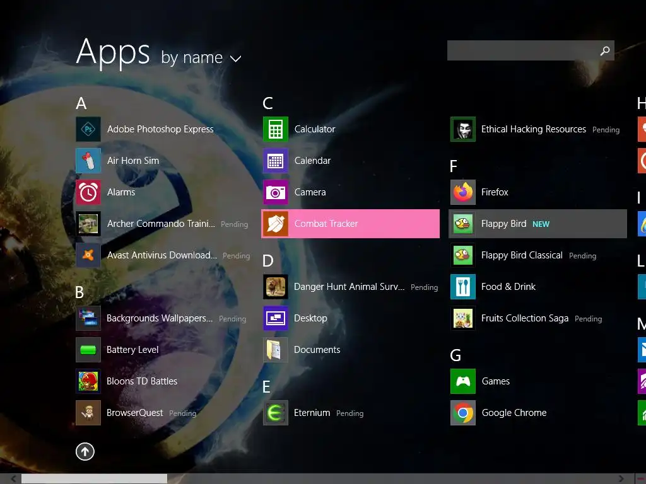Click the 'Air Horn Sim' label

tap(133, 161)
